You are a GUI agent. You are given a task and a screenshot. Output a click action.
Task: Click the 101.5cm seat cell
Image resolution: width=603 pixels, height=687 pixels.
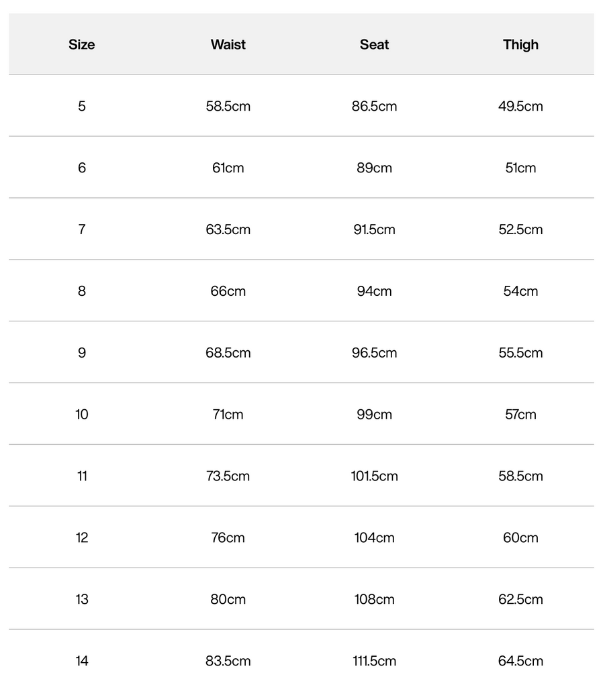374,476
